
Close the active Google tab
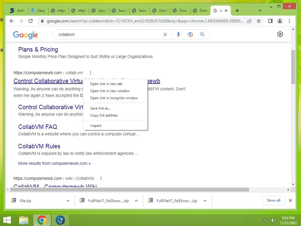226,11
